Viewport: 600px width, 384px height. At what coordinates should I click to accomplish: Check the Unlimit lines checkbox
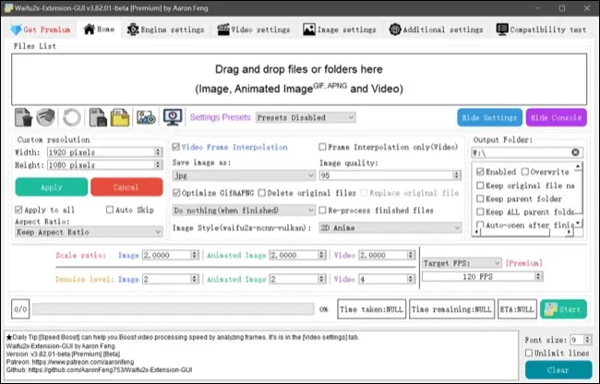(529, 353)
